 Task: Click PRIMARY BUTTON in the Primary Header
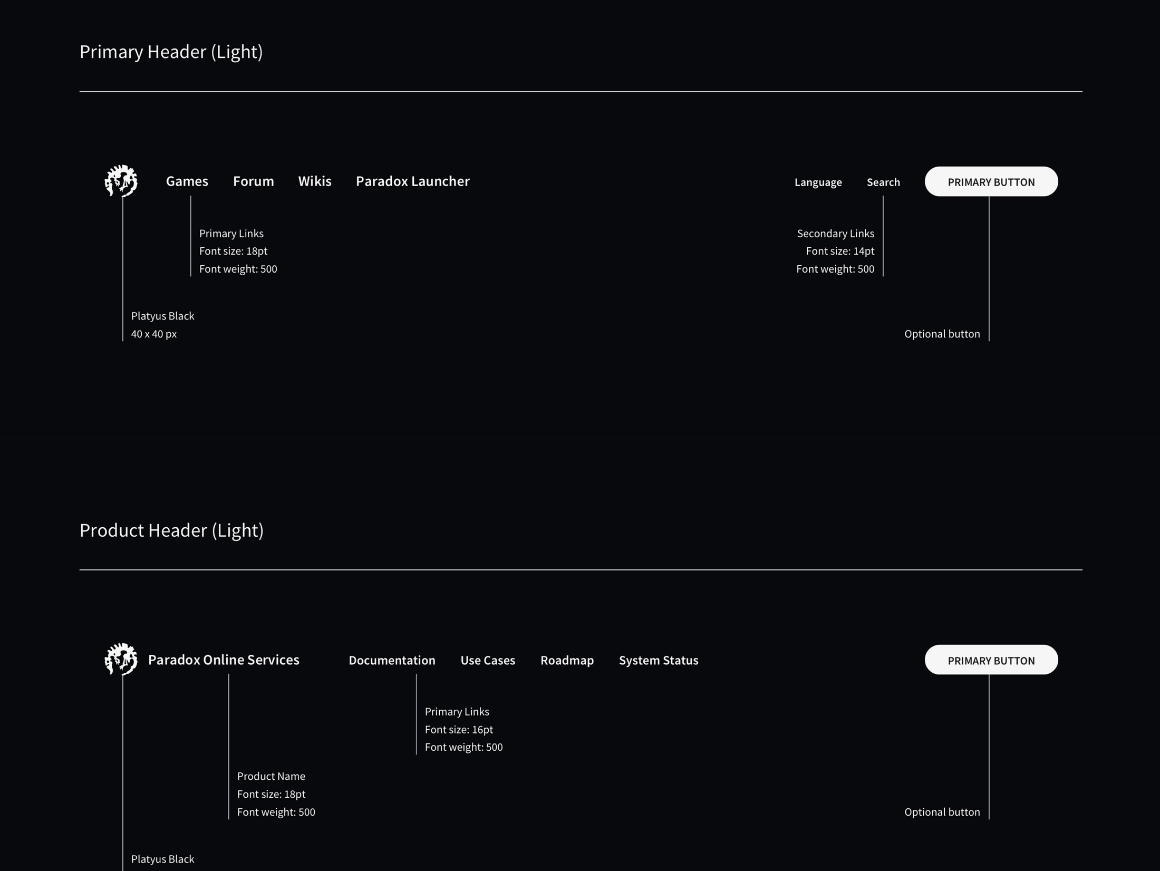[x=991, y=181]
